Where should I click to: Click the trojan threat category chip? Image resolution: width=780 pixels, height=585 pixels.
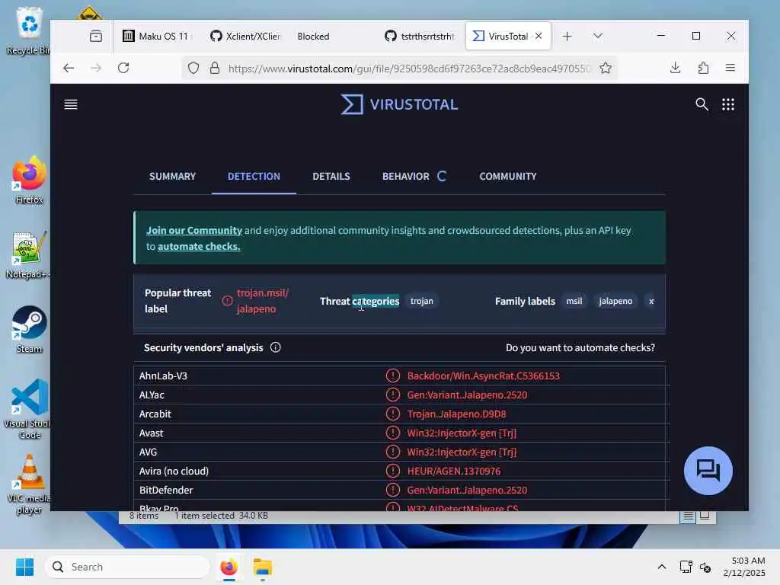[422, 301]
